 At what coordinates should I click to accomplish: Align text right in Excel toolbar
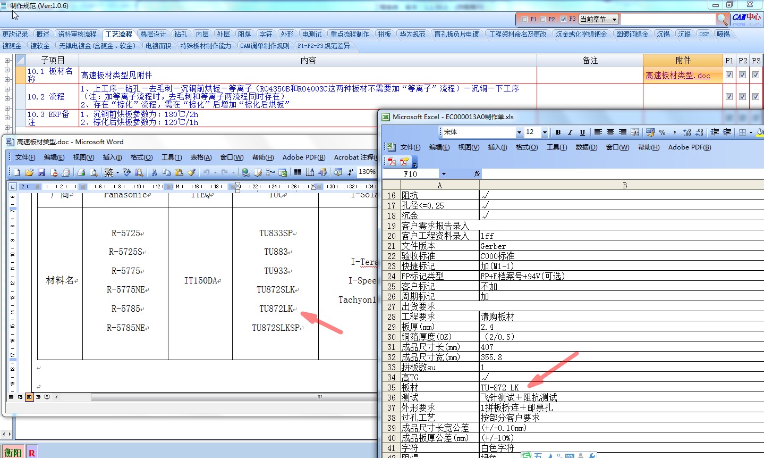click(x=623, y=132)
